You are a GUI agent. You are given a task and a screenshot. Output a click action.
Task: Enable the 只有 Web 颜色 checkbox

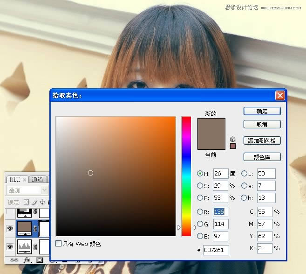[x=59, y=244]
